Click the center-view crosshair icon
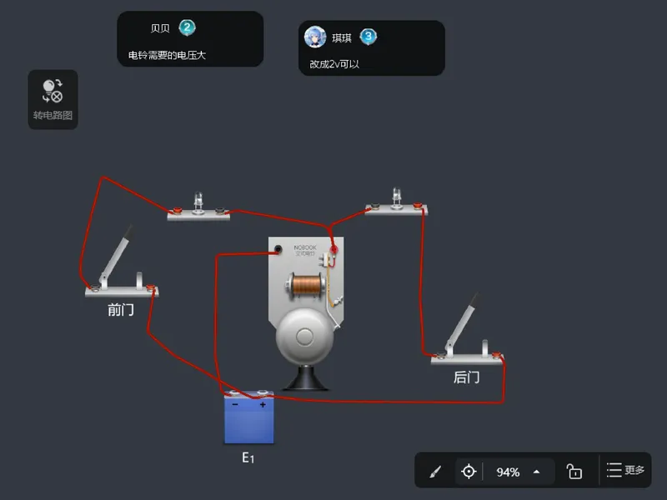The image size is (667, 500). [x=469, y=472]
